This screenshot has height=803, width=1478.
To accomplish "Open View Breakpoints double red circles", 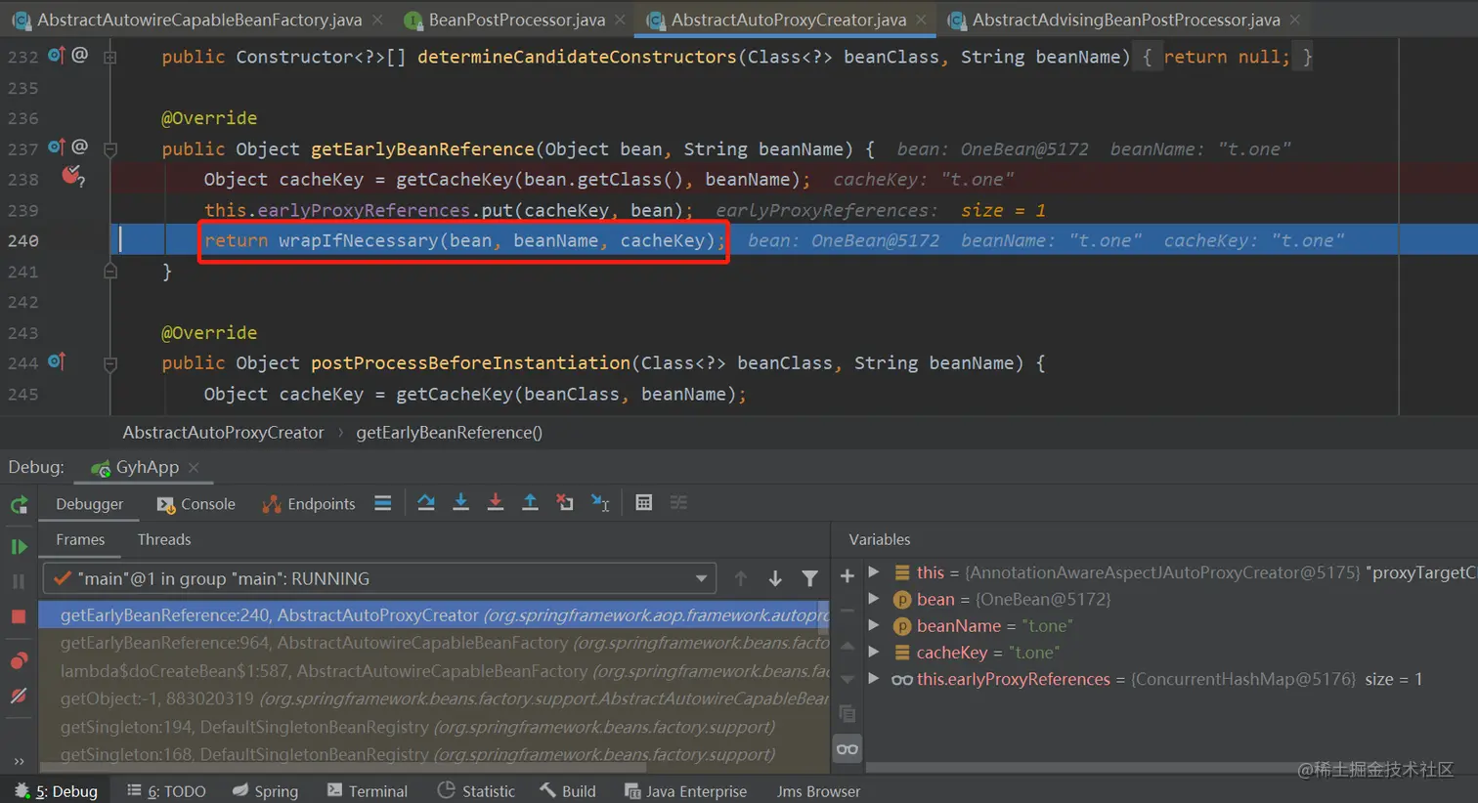I will point(19,661).
